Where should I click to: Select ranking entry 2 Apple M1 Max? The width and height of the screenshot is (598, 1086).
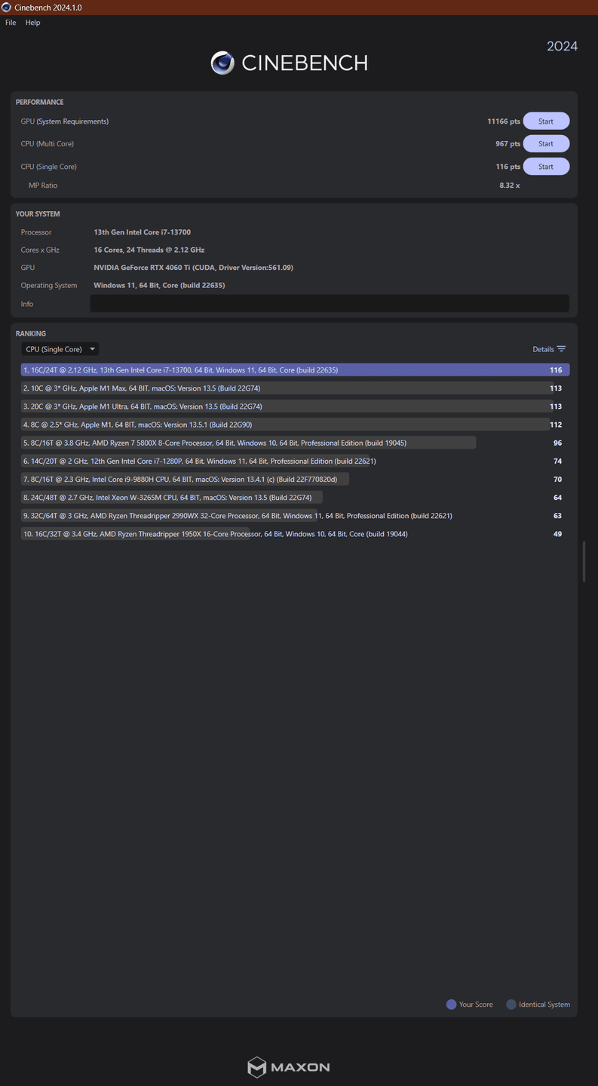[x=295, y=388]
